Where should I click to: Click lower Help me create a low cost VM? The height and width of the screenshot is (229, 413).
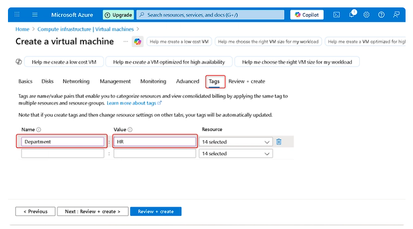pos(64,62)
